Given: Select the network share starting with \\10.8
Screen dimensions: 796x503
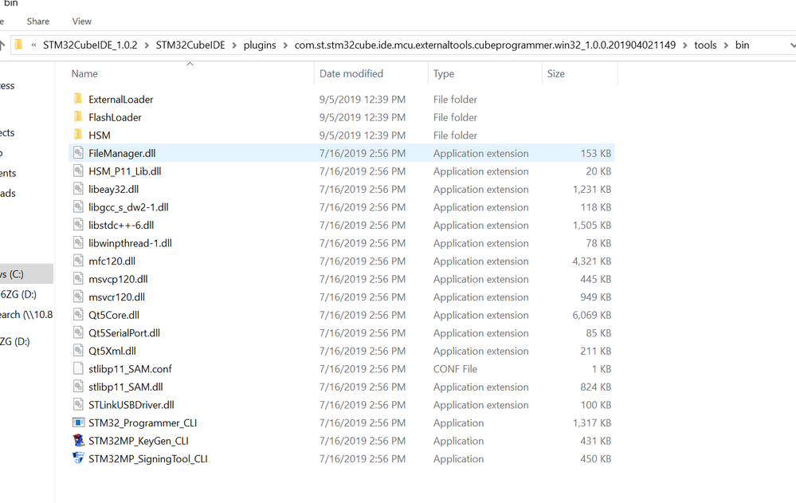Looking at the screenshot, I should pos(26,315).
